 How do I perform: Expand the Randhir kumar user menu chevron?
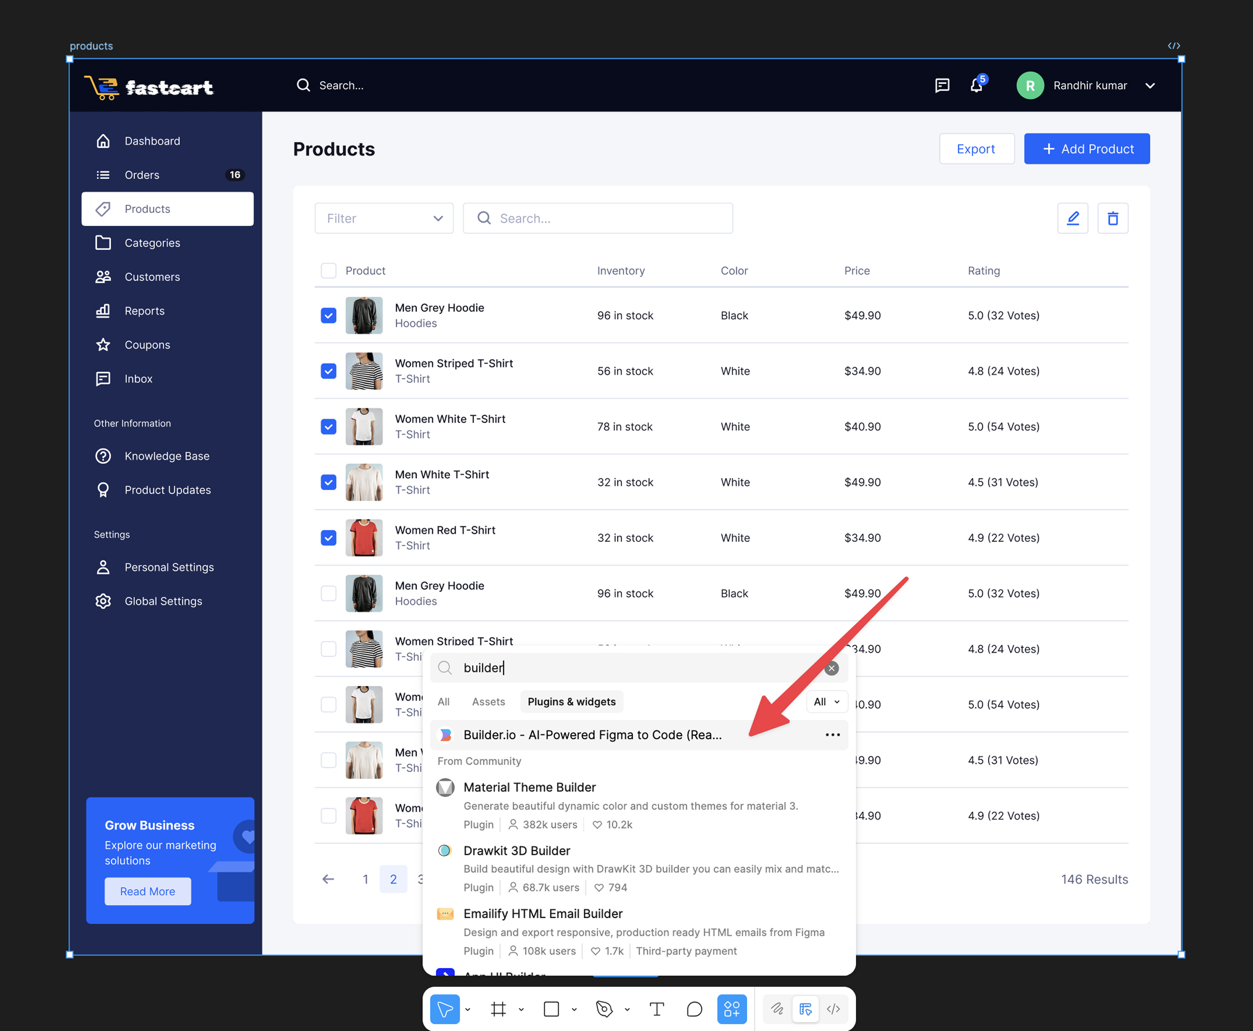[x=1150, y=85]
